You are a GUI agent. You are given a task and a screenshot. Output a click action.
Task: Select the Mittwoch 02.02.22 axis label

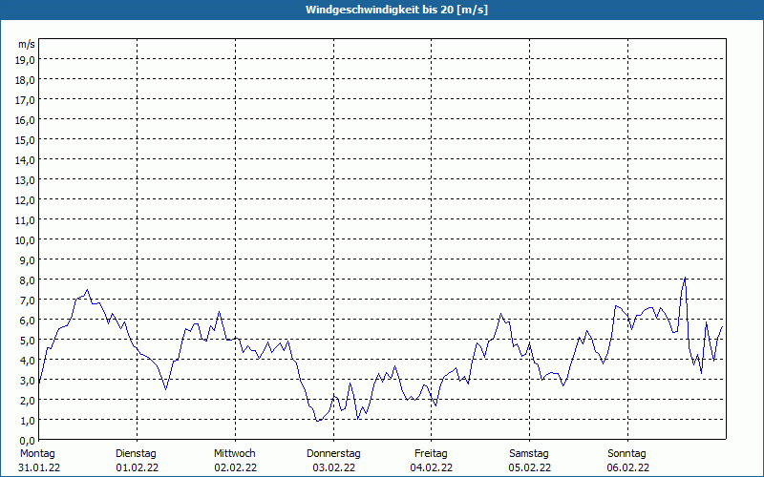(235, 461)
